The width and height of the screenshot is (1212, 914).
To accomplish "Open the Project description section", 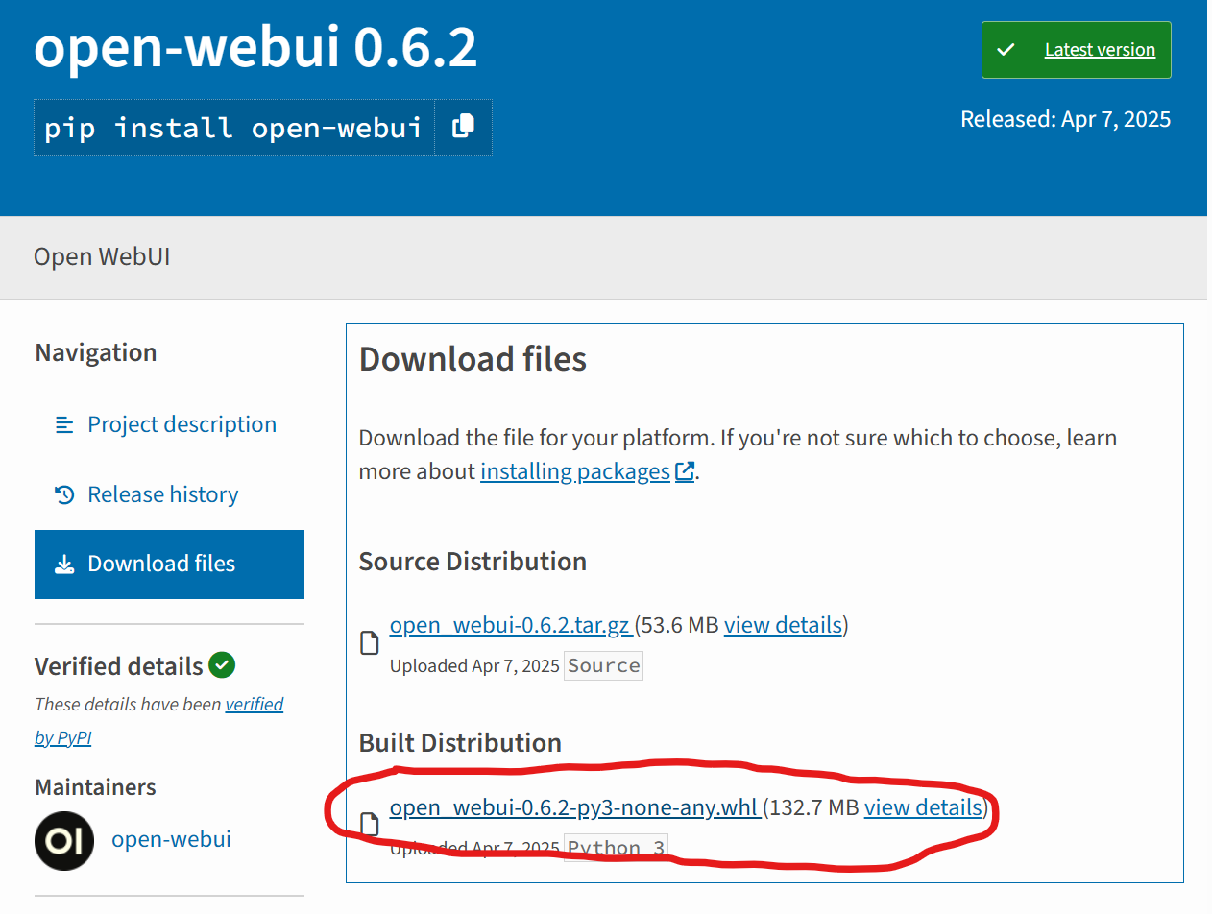I will tap(182, 424).
